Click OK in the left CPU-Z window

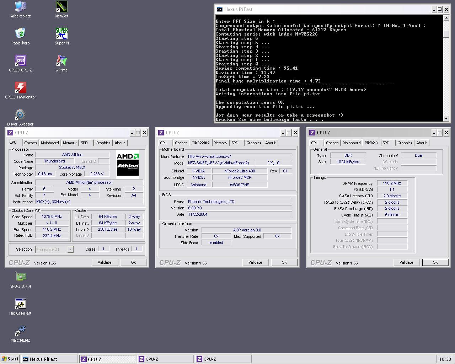click(x=133, y=262)
